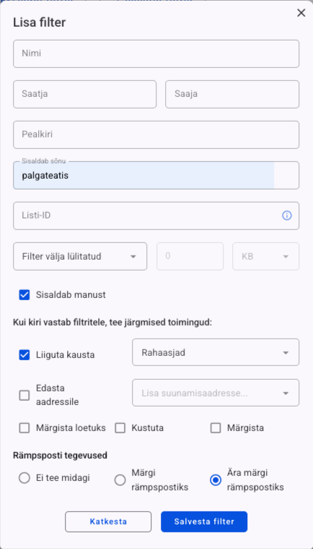313x549 pixels.
Task: Open the Lisa suunamisaadresse dropdown
Action: click(216, 393)
